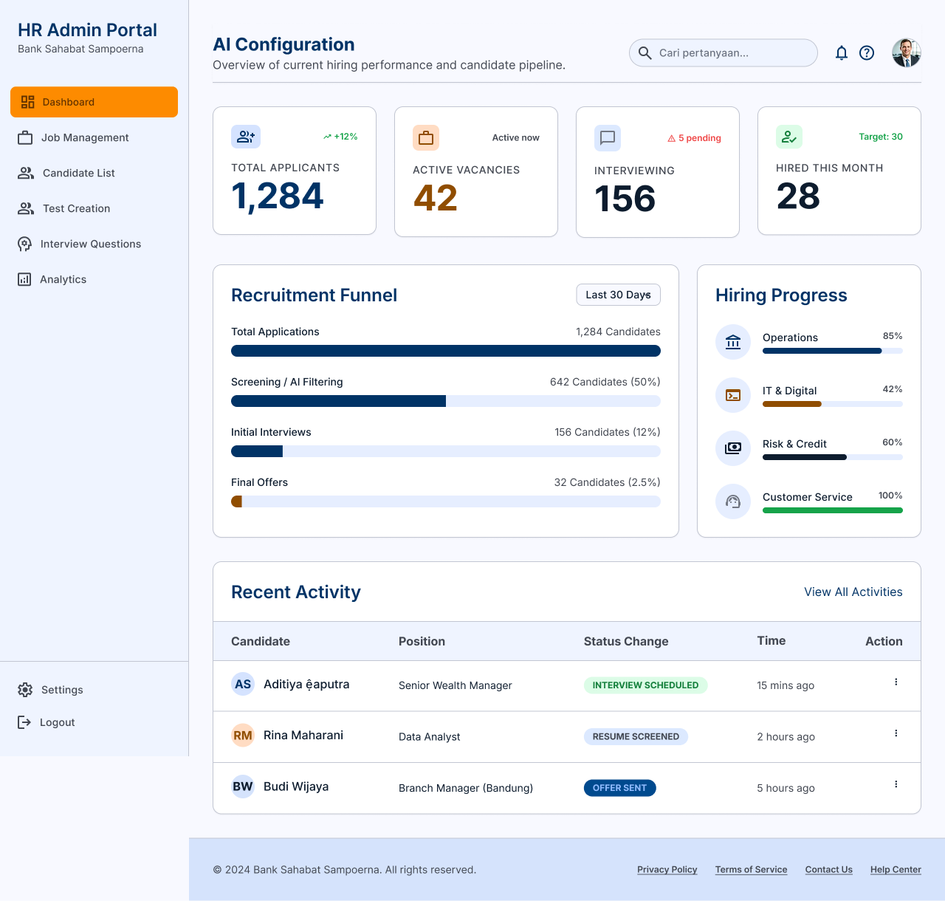Viewport: 945px width, 901px height.
Task: Click the search magnifier icon
Action: click(645, 53)
